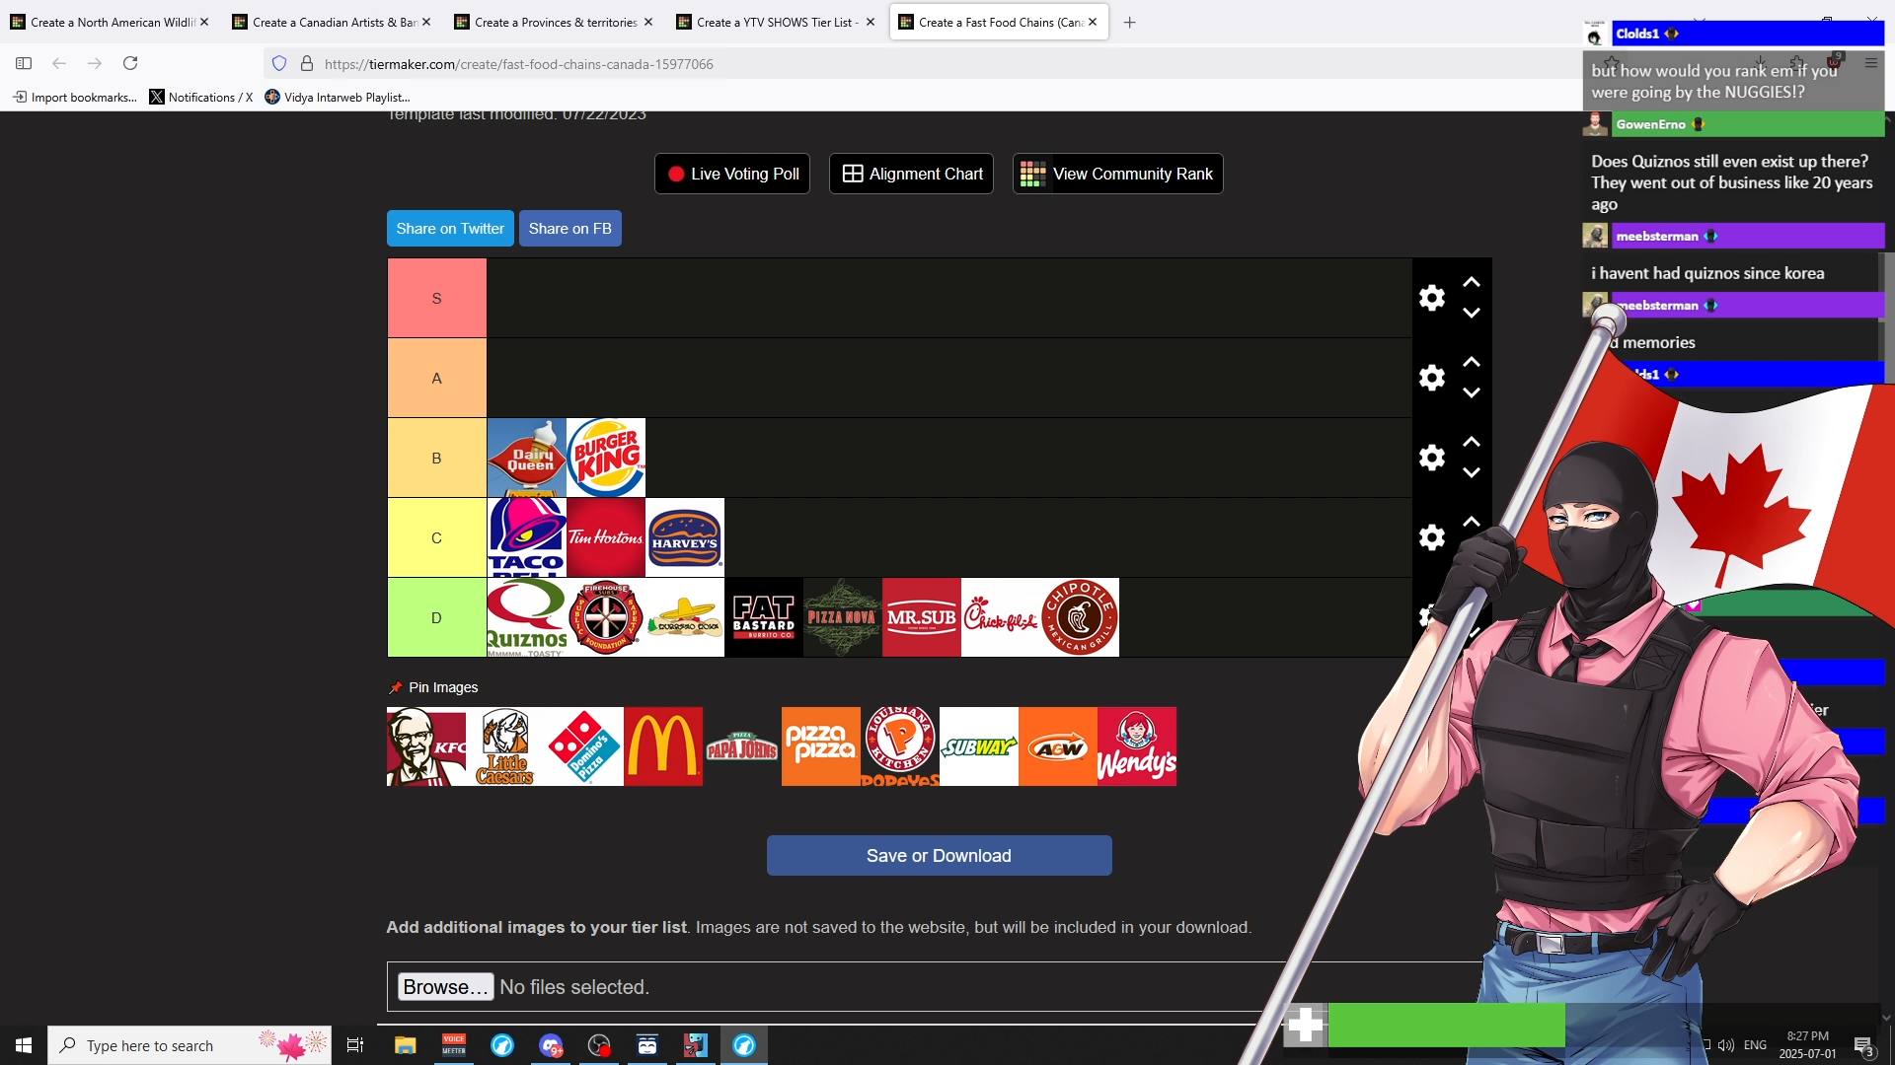Viewport: 1895px width, 1065px height.
Task: Switch to YTV SHOWS Tier List tab
Action: (x=776, y=22)
